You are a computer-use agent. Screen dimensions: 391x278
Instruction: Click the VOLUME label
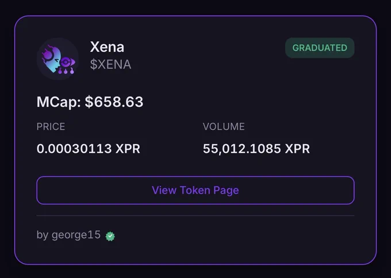click(224, 126)
